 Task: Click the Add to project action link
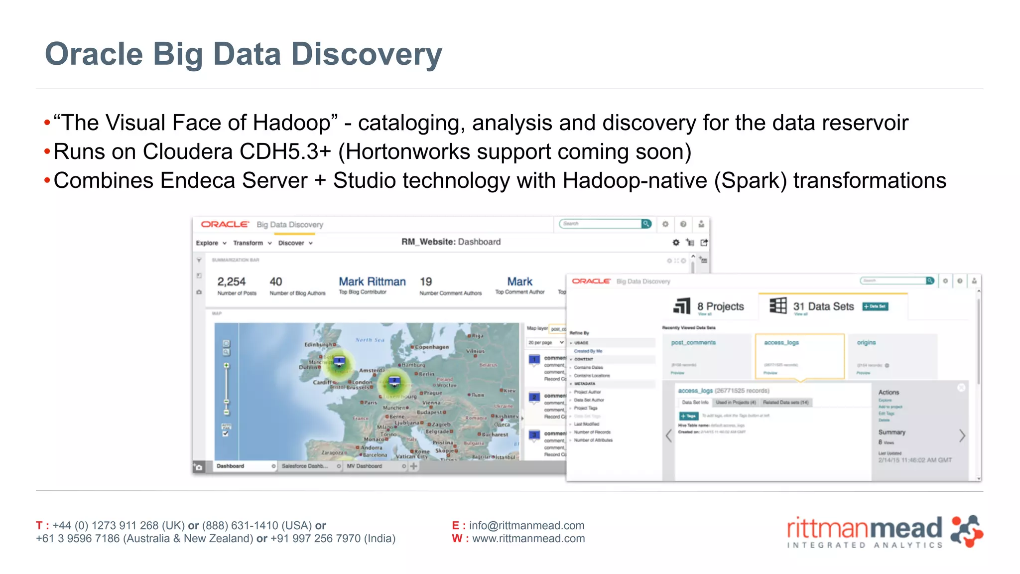890,407
